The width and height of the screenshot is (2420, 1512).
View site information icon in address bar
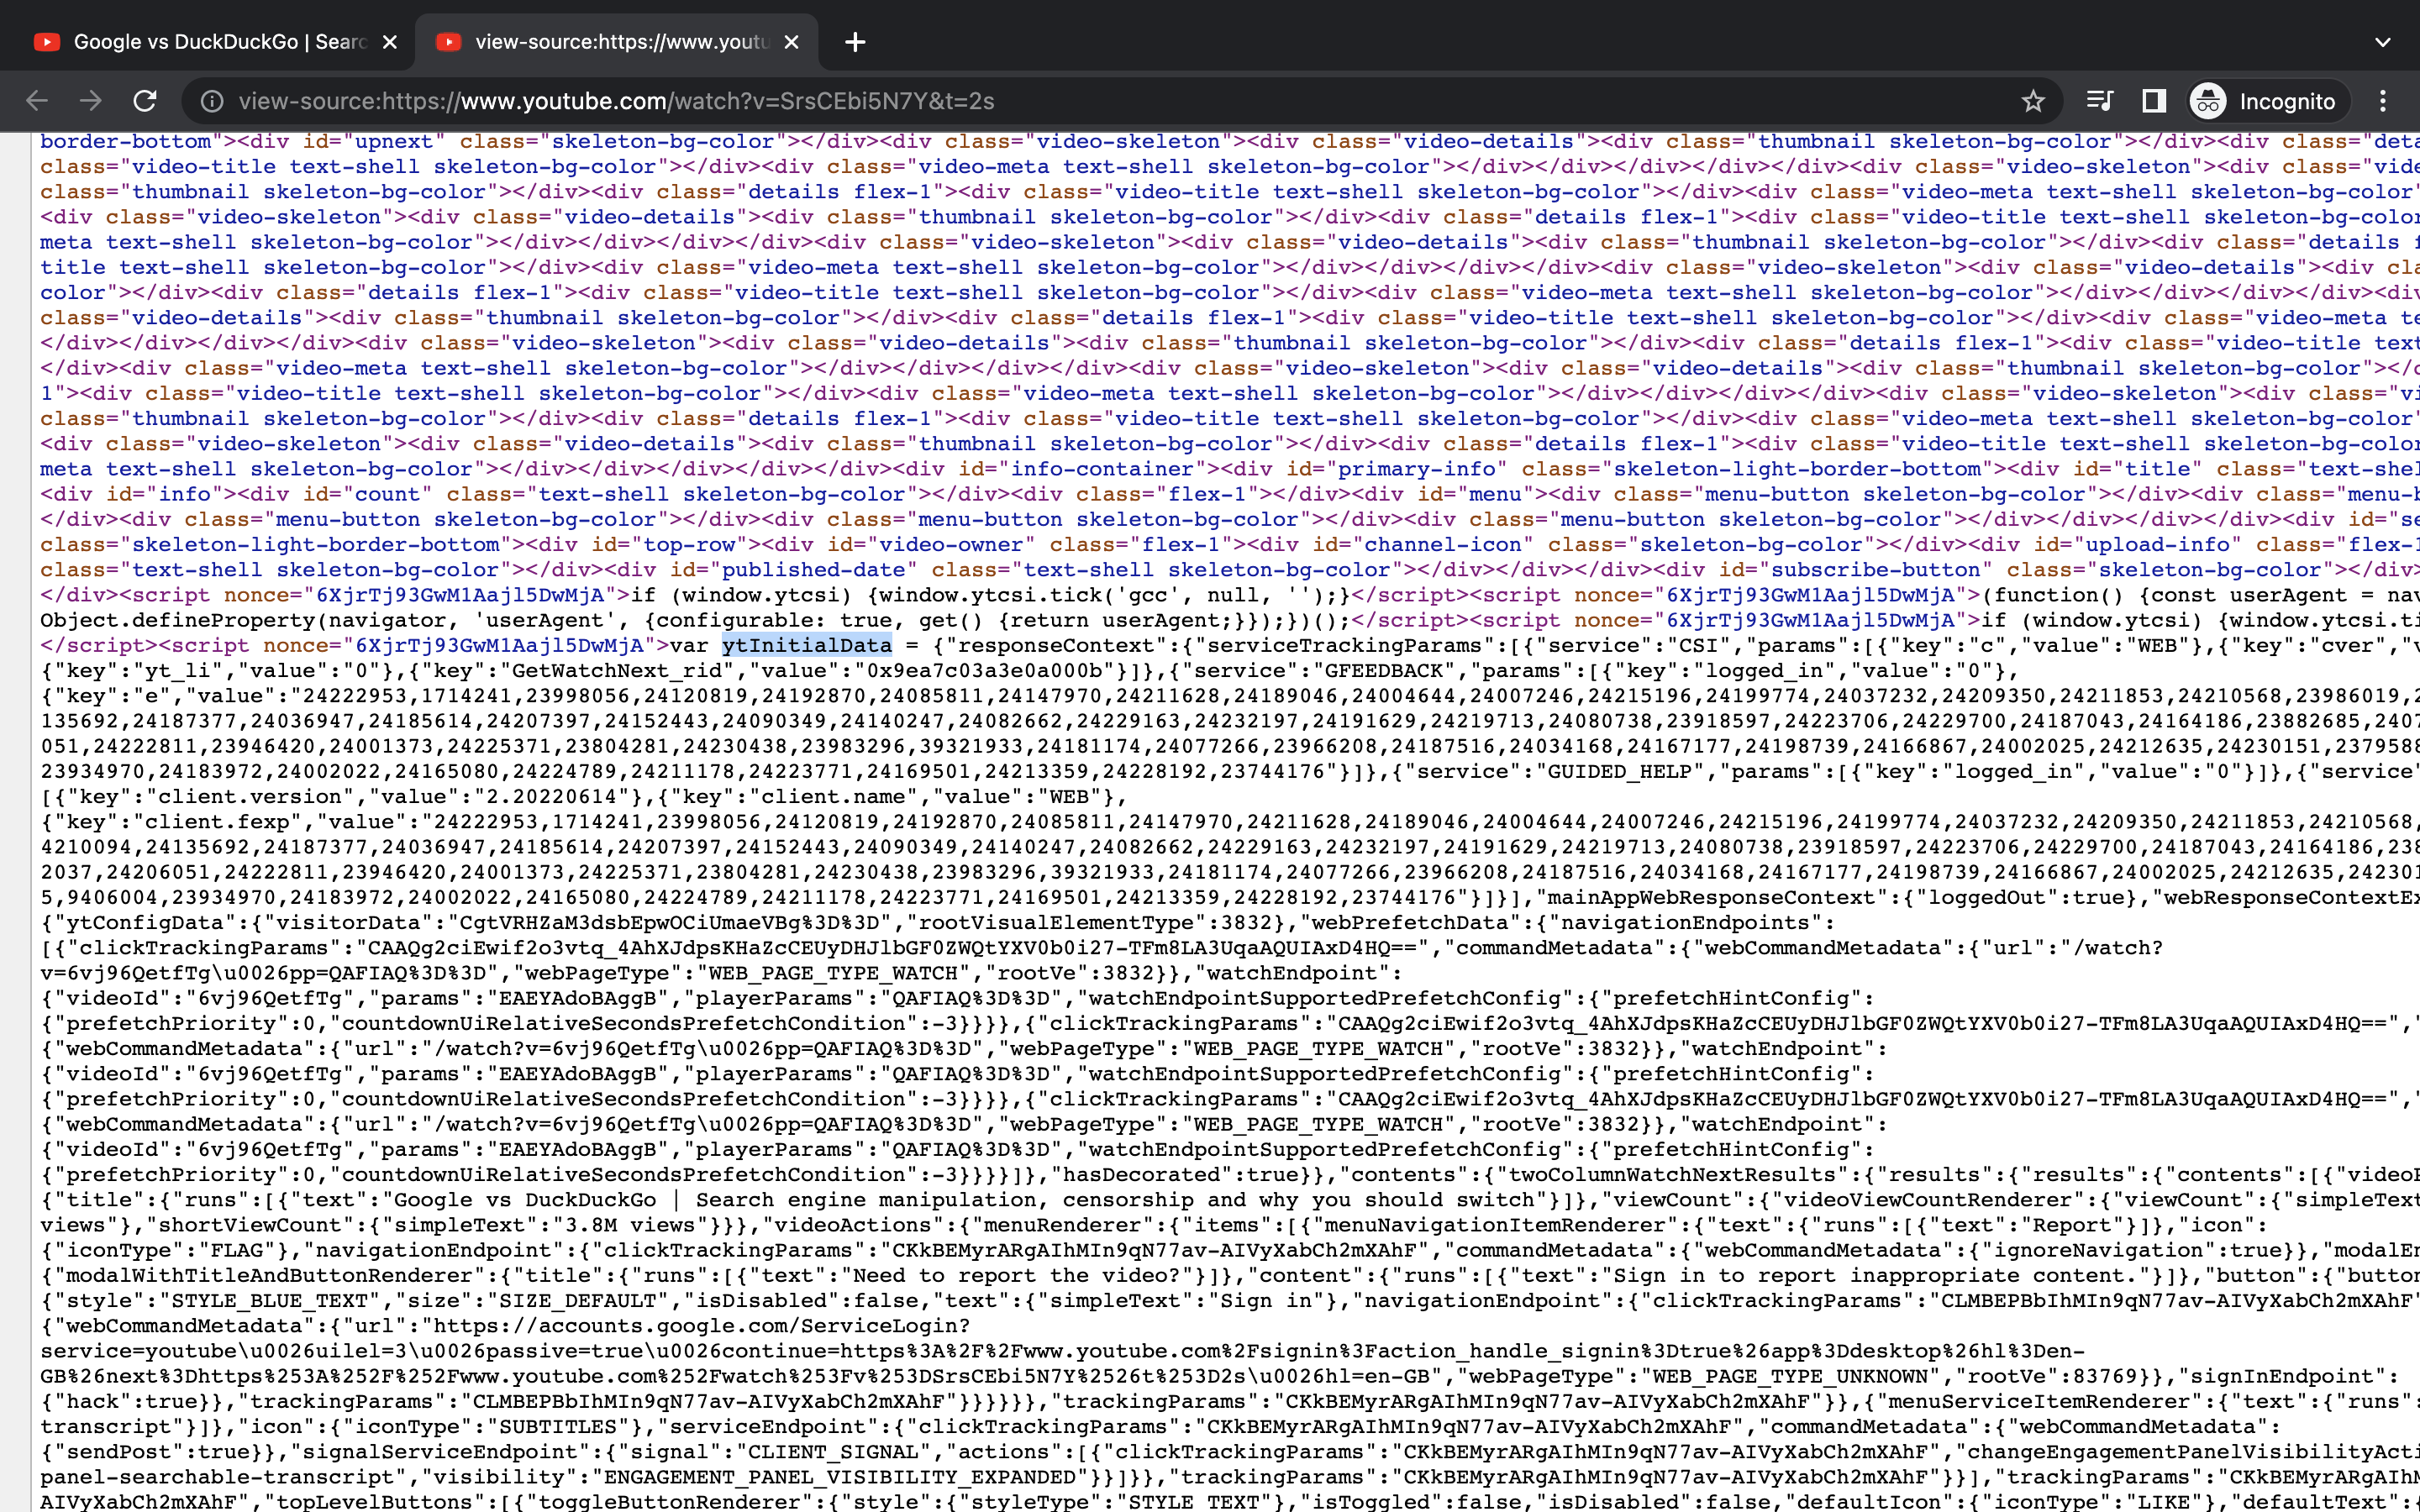(211, 101)
